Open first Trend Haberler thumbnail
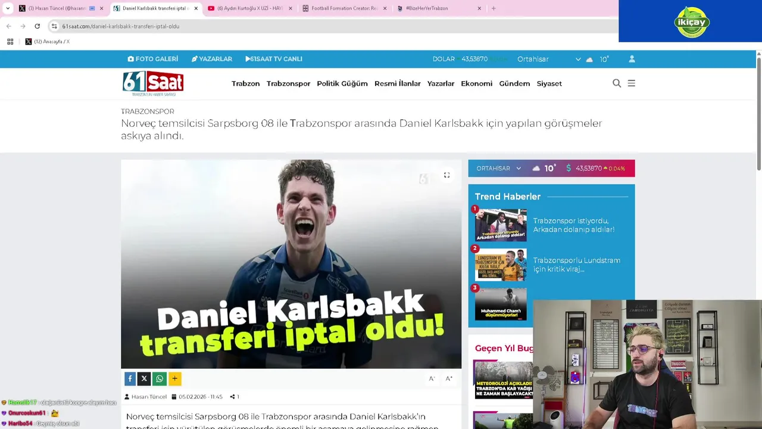Image resolution: width=762 pixels, height=429 pixels. 501,225
